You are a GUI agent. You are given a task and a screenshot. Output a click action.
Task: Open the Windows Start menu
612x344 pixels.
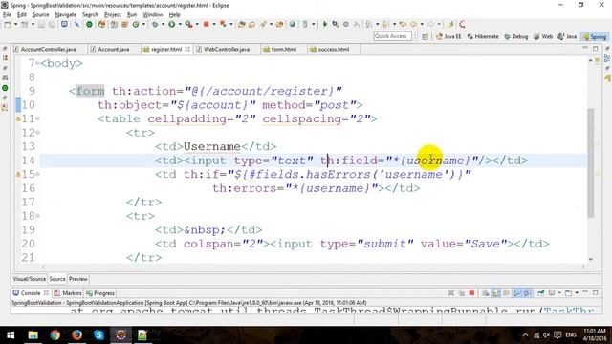click(x=11, y=335)
